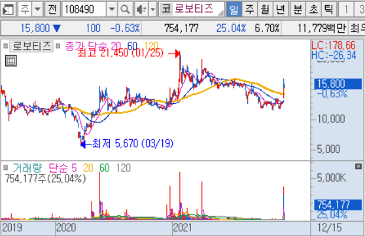The height and width of the screenshot is (236, 365).
Task: Click the 단순 5 volume average label
Action: (63, 167)
